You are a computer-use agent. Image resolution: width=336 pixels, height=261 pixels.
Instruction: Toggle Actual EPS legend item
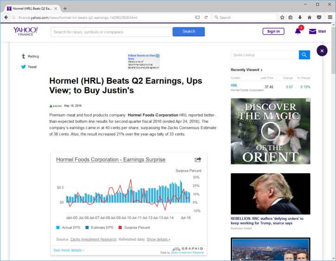click(68, 227)
